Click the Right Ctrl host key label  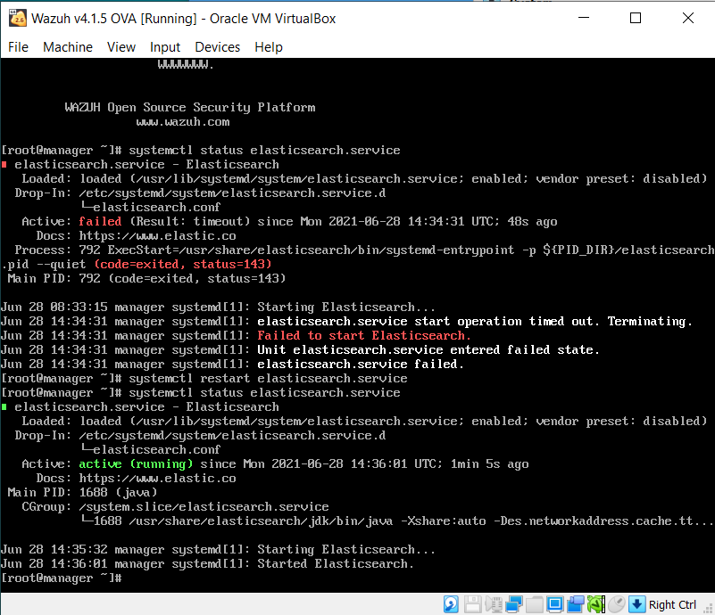672,604
